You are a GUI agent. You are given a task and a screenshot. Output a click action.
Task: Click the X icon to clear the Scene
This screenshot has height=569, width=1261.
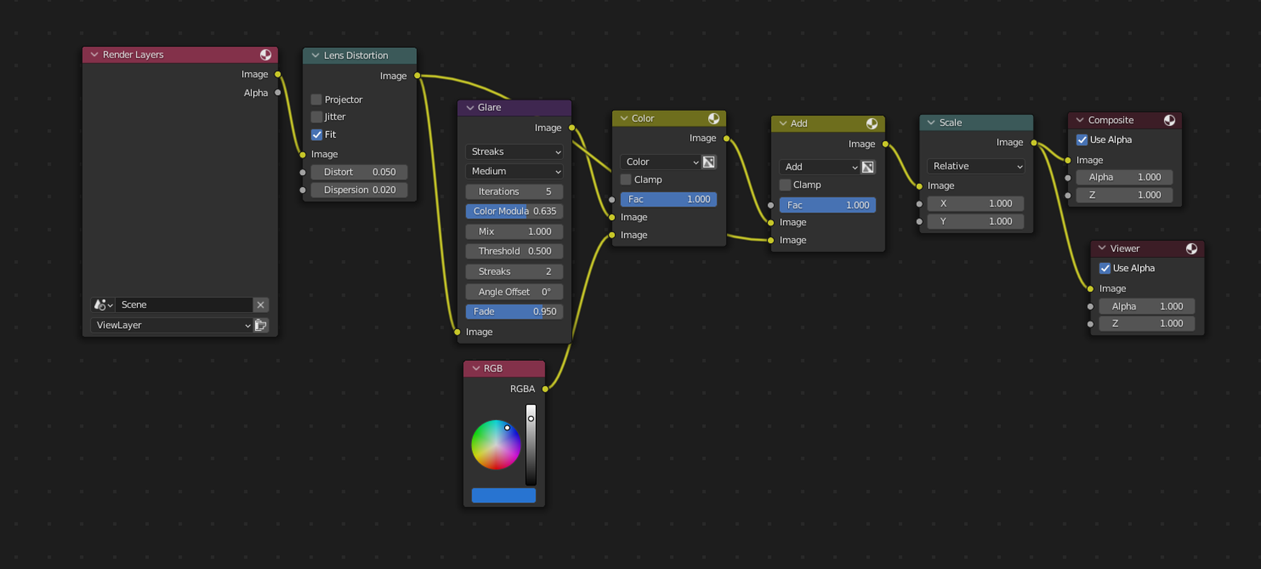(x=261, y=305)
